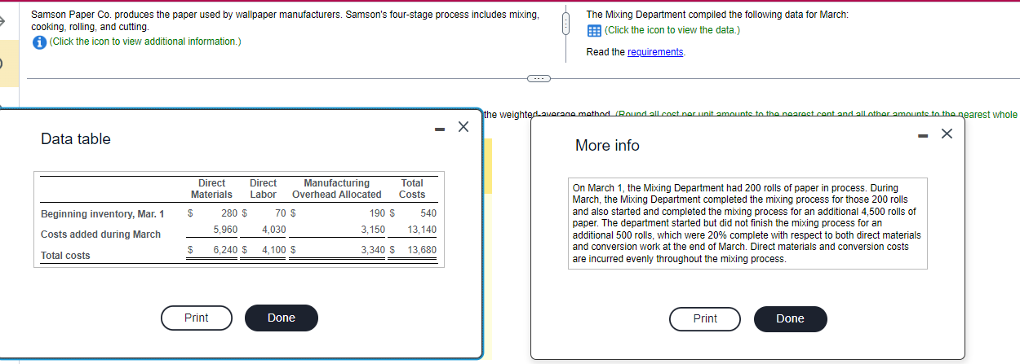Select the 'Beginning inventory, Mar. 1' row label
Image resolution: width=1020 pixels, height=364 pixels.
click(102, 214)
